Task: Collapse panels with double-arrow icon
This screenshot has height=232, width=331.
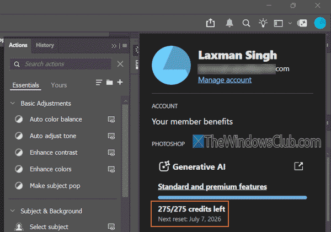Action: (x=114, y=46)
